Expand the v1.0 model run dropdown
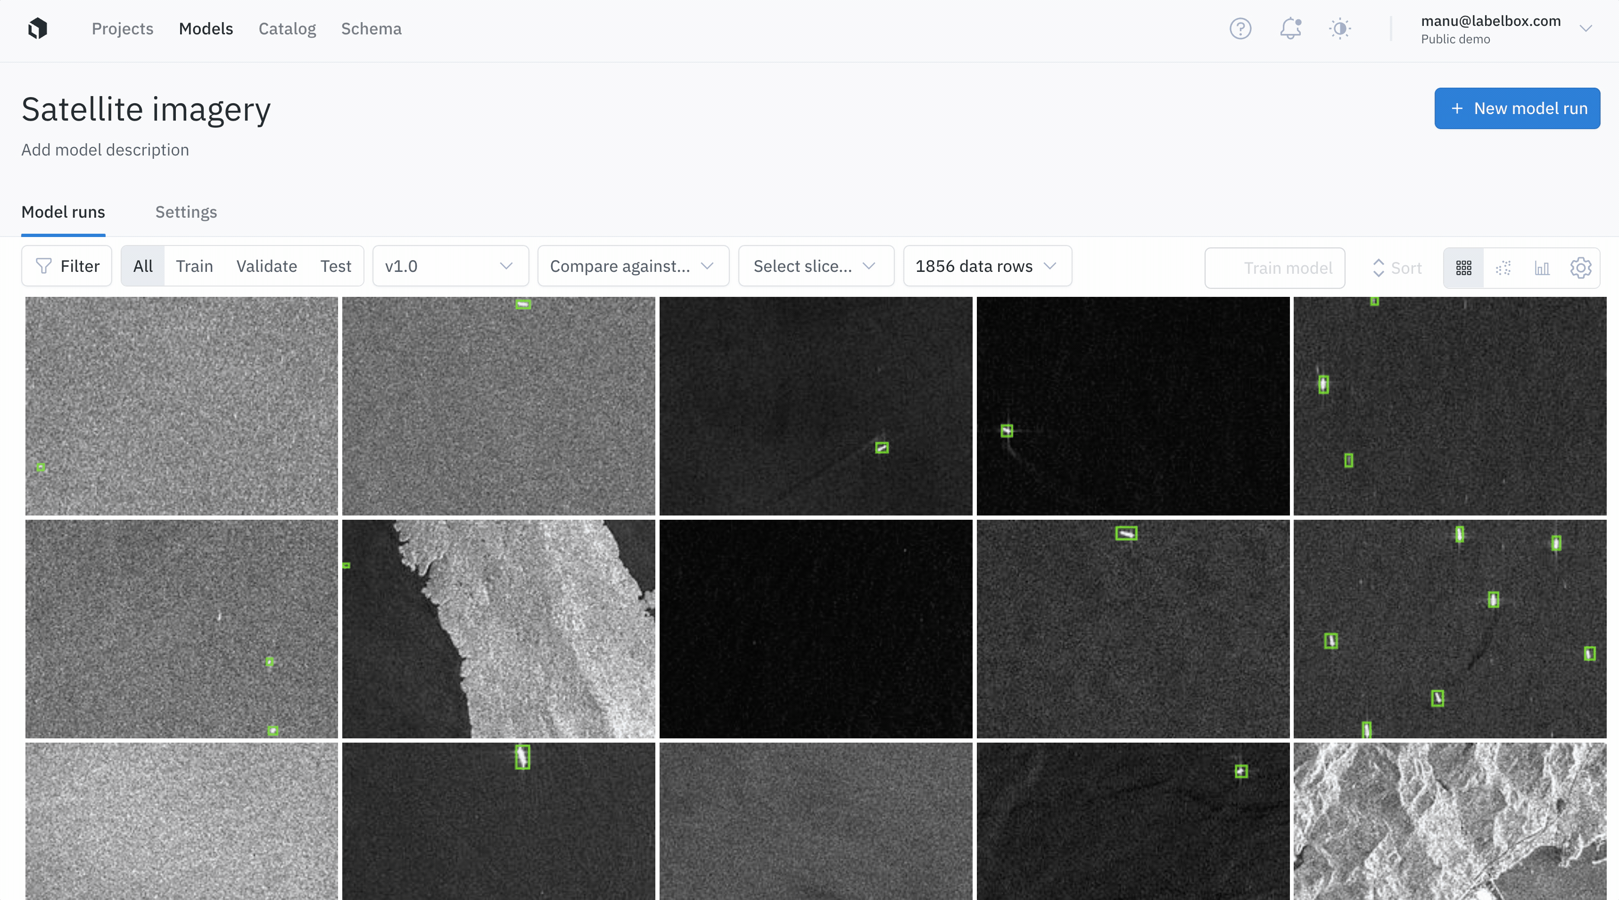 pyautogui.click(x=450, y=266)
